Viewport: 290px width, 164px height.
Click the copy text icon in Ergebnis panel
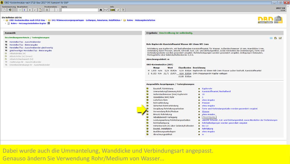276,38
